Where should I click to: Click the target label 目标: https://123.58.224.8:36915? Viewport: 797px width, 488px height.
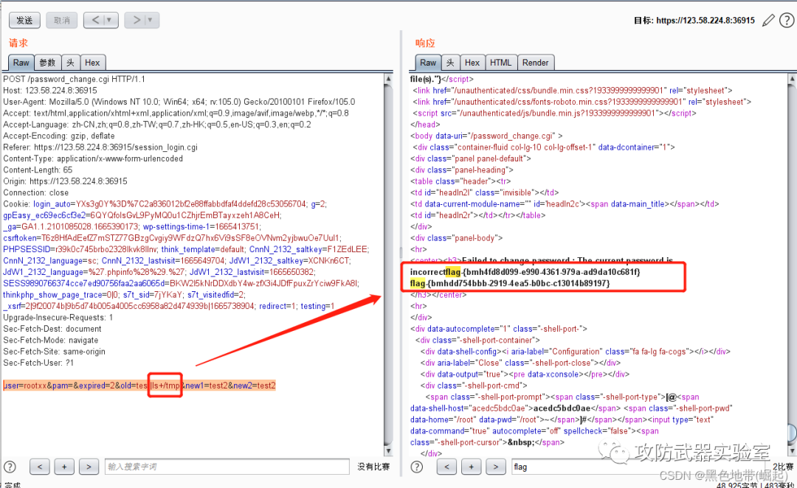coord(694,21)
